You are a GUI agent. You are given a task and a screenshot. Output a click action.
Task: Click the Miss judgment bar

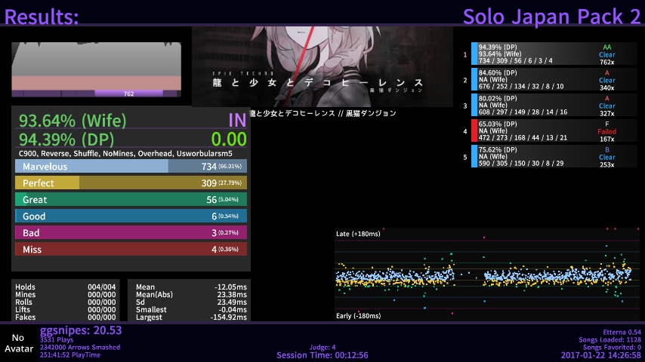(131, 250)
